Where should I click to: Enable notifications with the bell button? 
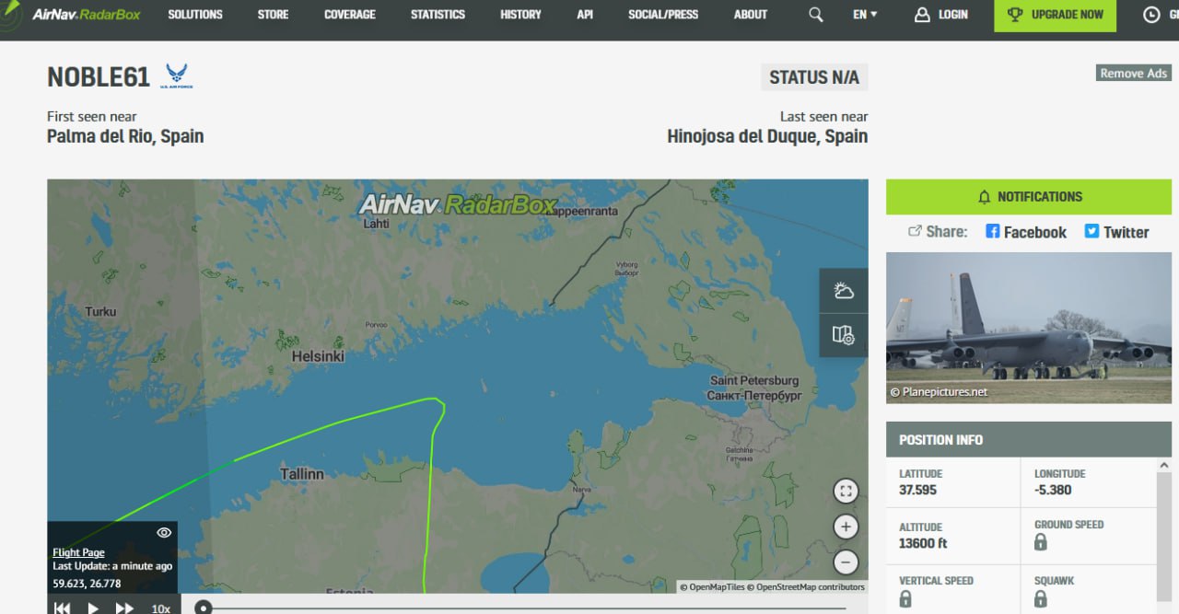[1028, 197]
